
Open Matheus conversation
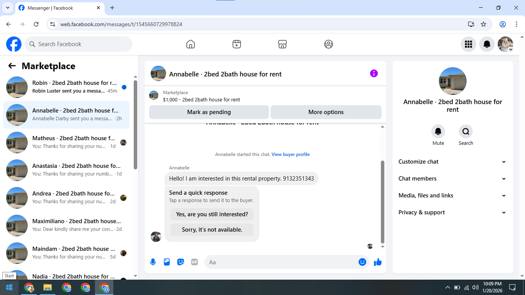(x=66, y=143)
